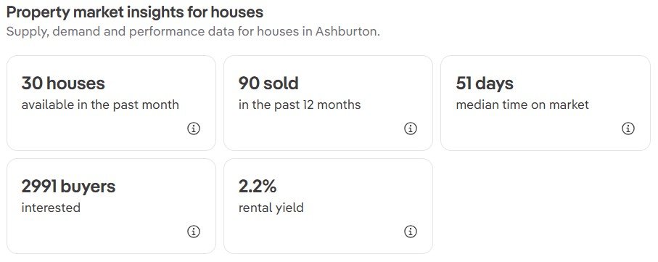Image resolution: width=658 pixels, height=262 pixels.
Task: Click "in the past 12 months" label
Action: tap(300, 105)
